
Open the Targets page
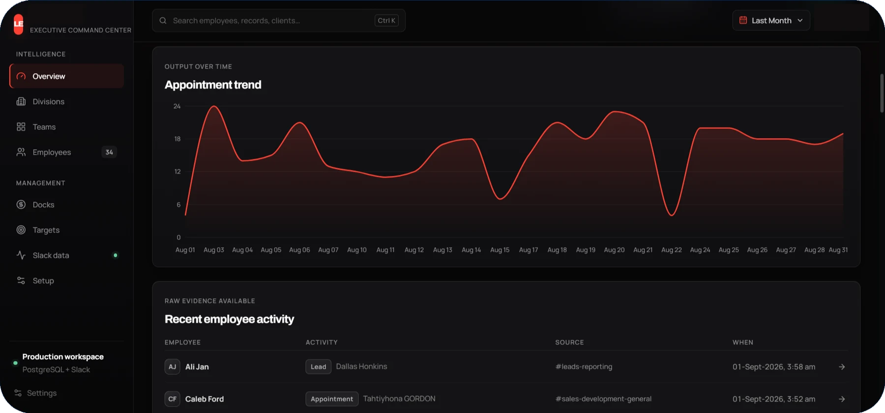point(66,230)
